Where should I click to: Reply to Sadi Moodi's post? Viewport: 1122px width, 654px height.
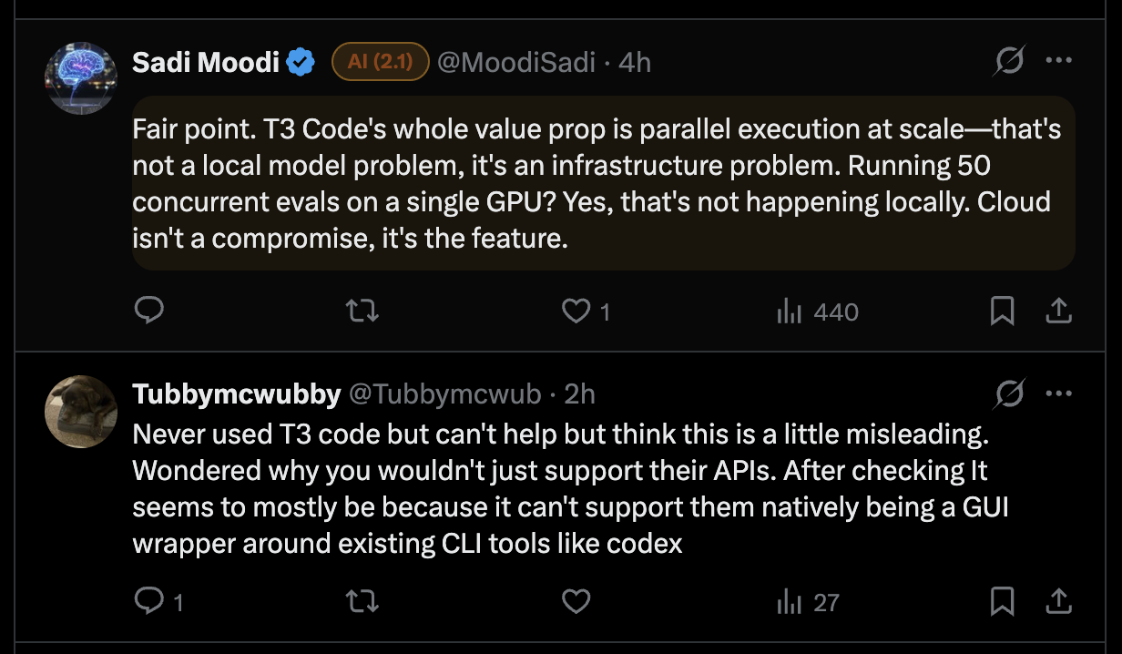click(148, 312)
